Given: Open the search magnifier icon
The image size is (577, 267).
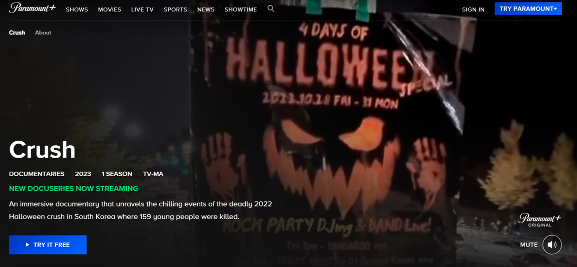Looking at the screenshot, I should coord(271,8).
